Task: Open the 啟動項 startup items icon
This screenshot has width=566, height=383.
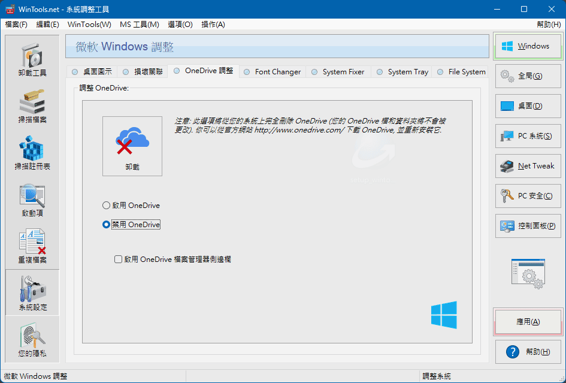Action: pos(32,200)
